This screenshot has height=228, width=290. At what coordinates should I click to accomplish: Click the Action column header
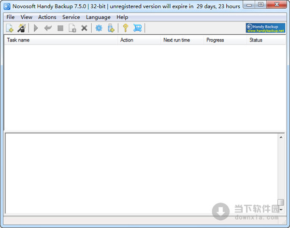tap(139, 40)
